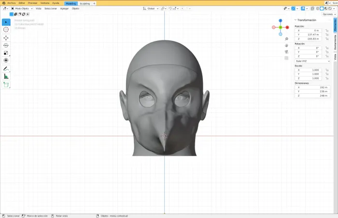
Task: Open the editor type dropdown
Action: (x=6, y=9)
